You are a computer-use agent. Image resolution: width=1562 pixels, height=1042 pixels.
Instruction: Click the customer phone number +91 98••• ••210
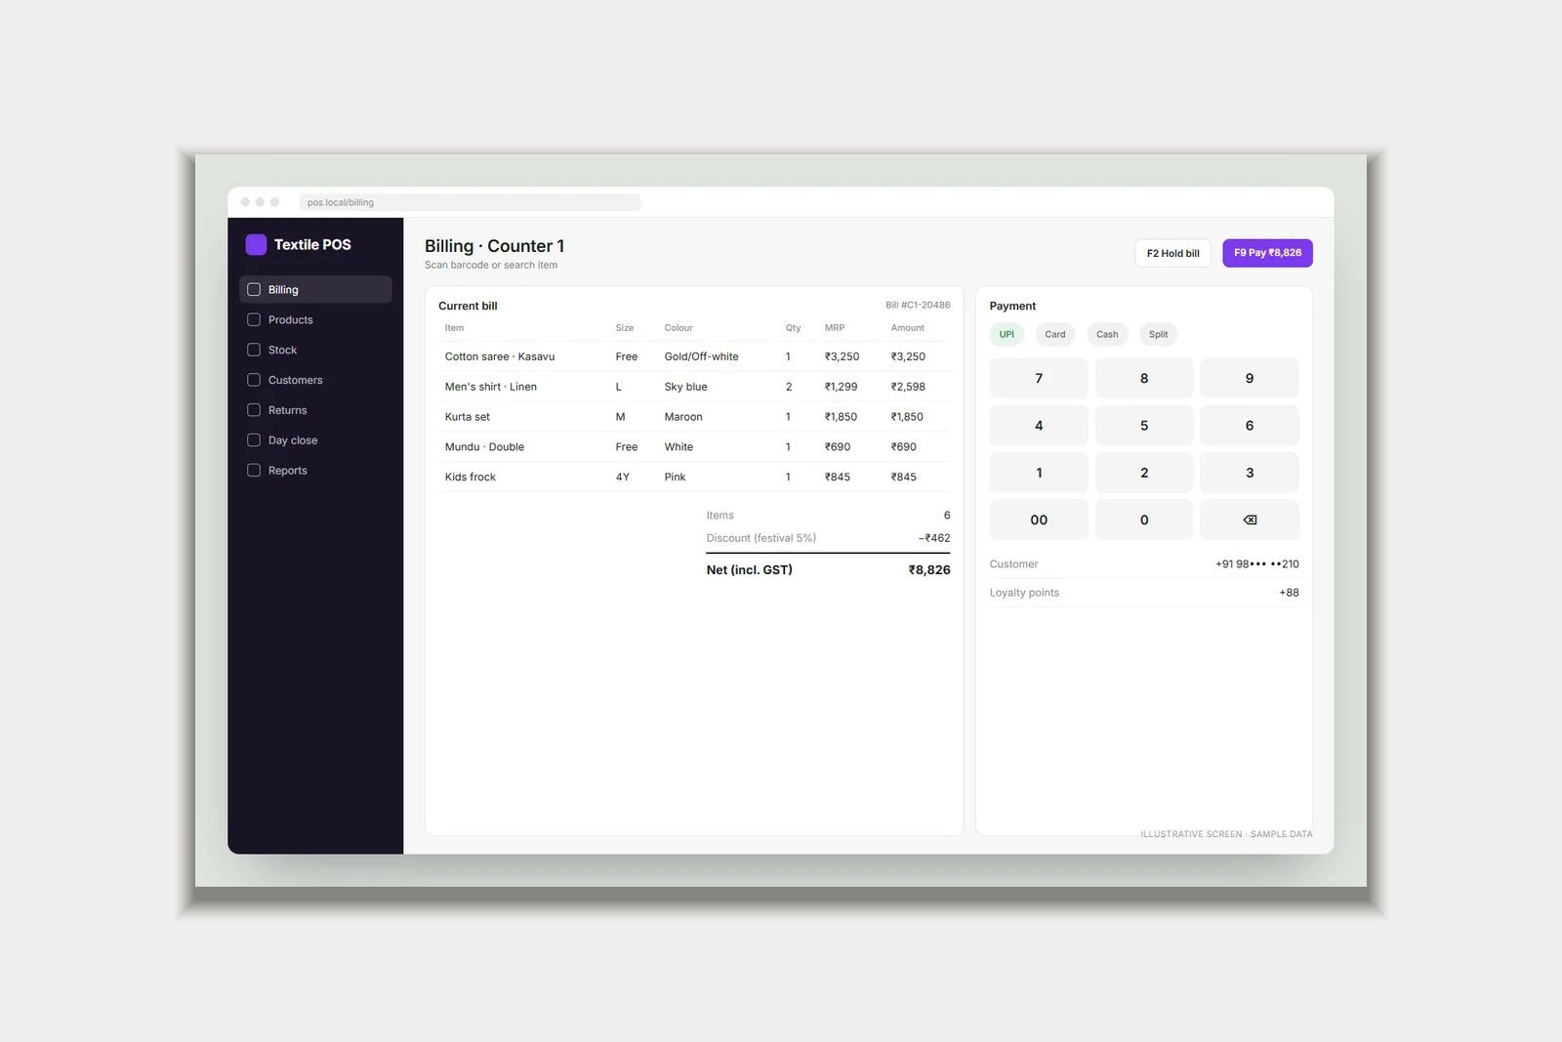pos(1256,564)
